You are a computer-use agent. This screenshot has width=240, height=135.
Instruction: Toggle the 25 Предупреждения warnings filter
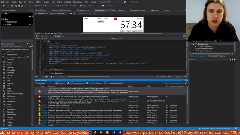pyautogui.click(x=76, y=83)
